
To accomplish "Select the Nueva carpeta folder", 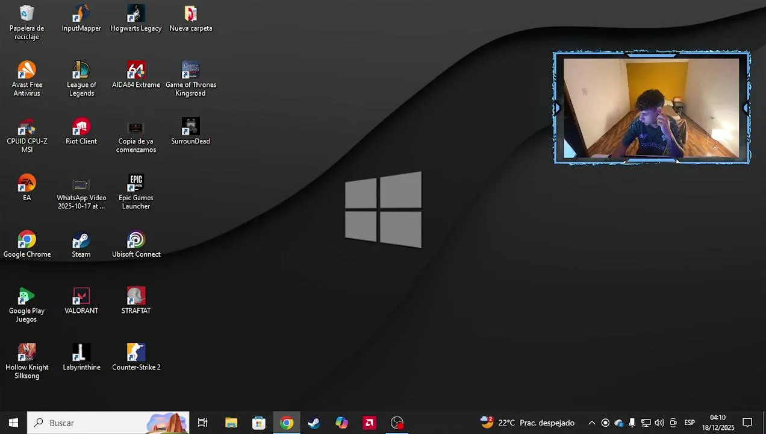I will pos(191,18).
